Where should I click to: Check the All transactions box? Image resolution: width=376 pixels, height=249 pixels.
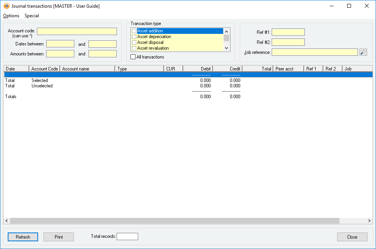point(133,57)
